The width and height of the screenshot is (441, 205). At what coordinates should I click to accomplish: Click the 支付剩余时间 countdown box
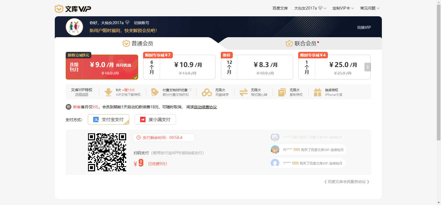[x=164, y=138]
